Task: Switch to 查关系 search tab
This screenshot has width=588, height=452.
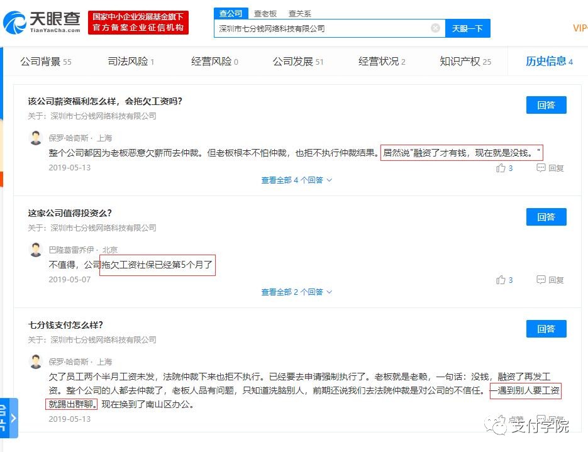Action: click(x=299, y=14)
